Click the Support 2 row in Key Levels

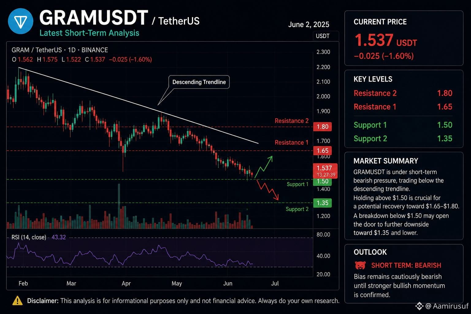tap(403, 139)
